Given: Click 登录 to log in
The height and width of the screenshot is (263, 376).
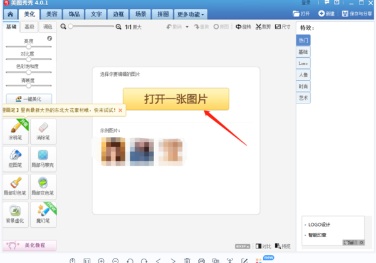Looking at the screenshot, I should 306,3.
